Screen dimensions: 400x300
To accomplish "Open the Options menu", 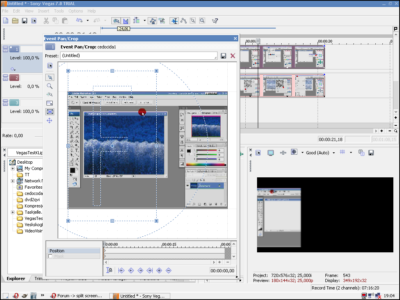I will (x=75, y=11).
